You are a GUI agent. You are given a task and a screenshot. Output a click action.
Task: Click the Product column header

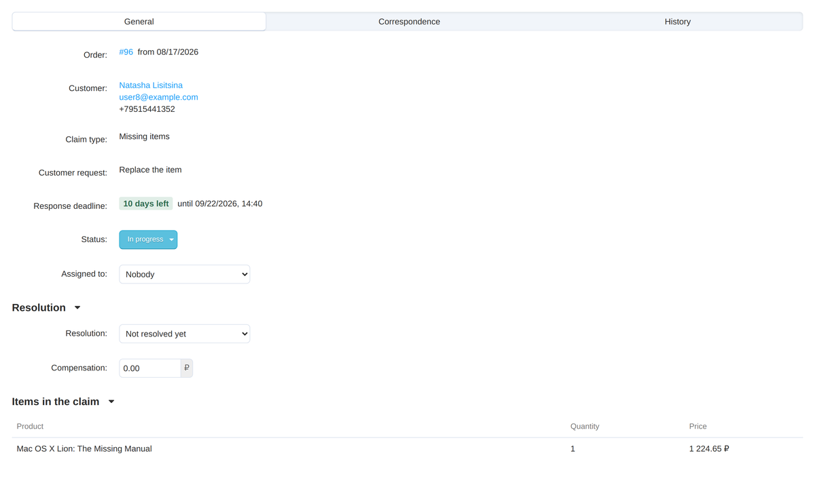(x=30, y=427)
